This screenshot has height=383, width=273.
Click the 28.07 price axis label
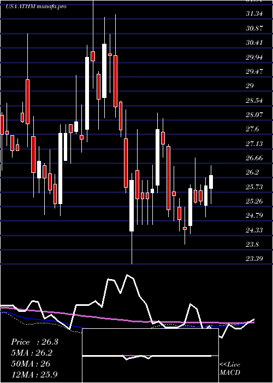(254, 114)
